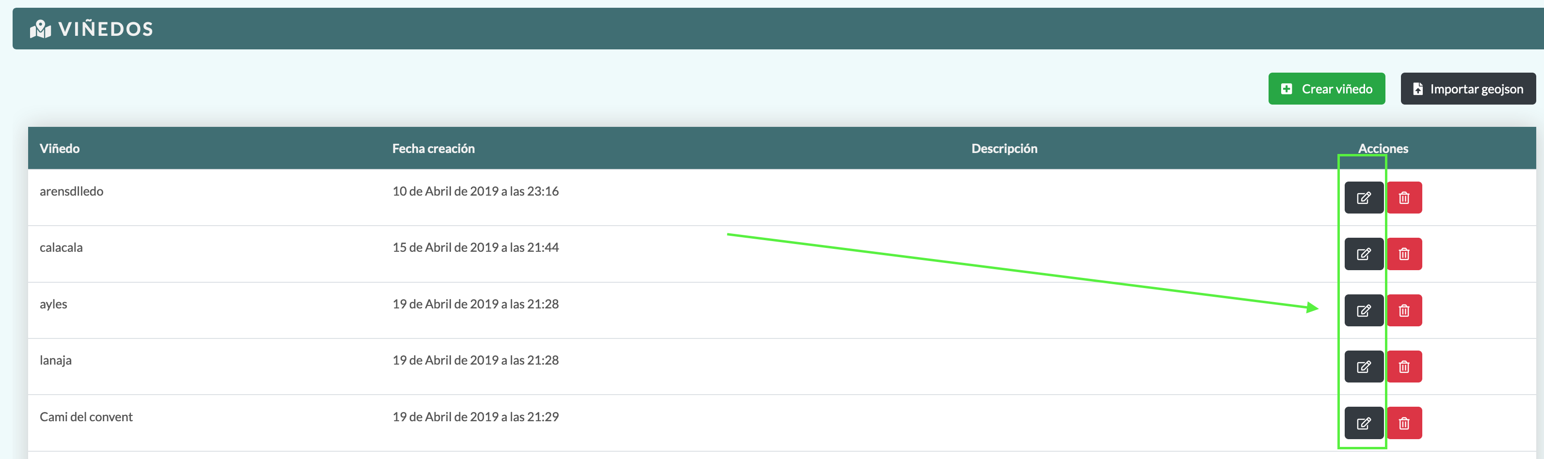Viewport: 1544px width, 459px height.
Task: Delete the arensdlledo vineyard
Action: tap(1404, 198)
